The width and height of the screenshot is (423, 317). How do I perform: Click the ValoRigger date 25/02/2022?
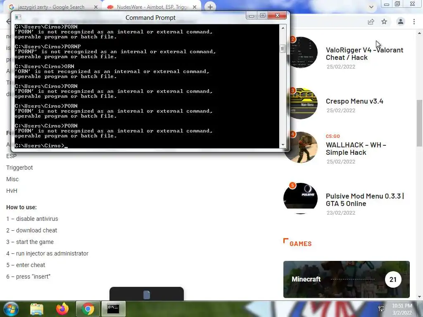click(x=341, y=66)
